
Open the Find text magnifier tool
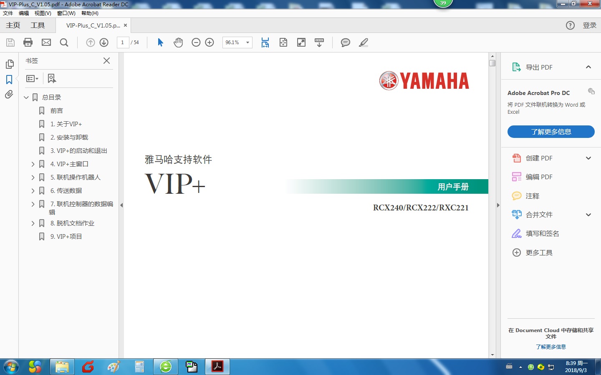(x=64, y=42)
